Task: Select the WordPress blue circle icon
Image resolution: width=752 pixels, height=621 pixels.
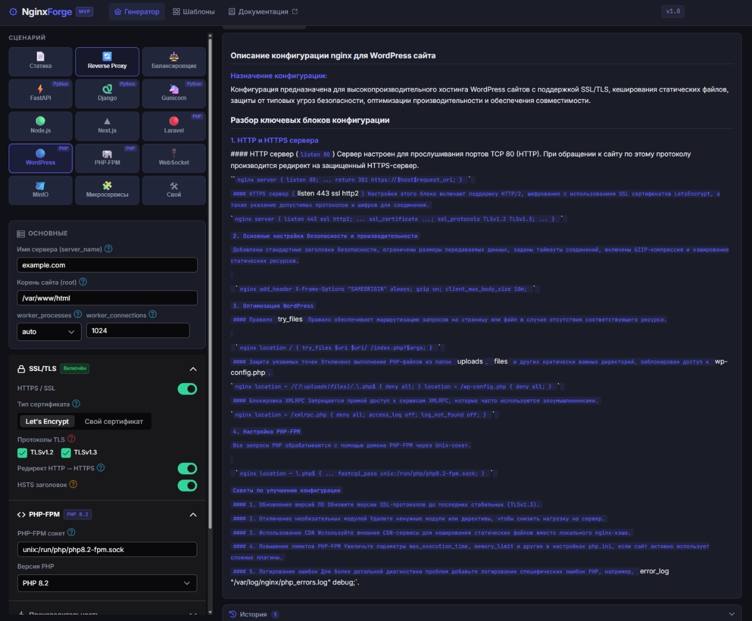Action: click(40, 153)
